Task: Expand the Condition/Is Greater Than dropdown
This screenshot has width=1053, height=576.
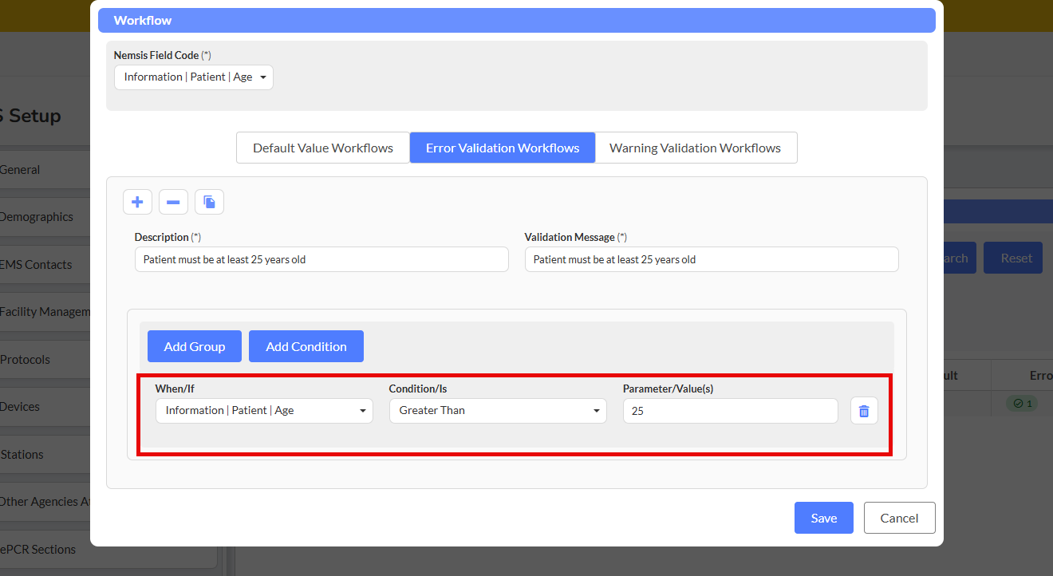Action: pyautogui.click(x=498, y=411)
